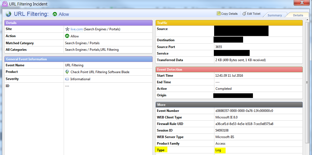Screen dimensions: 312x155
Task: Switch to the Summary tab
Action: pos(275,15)
